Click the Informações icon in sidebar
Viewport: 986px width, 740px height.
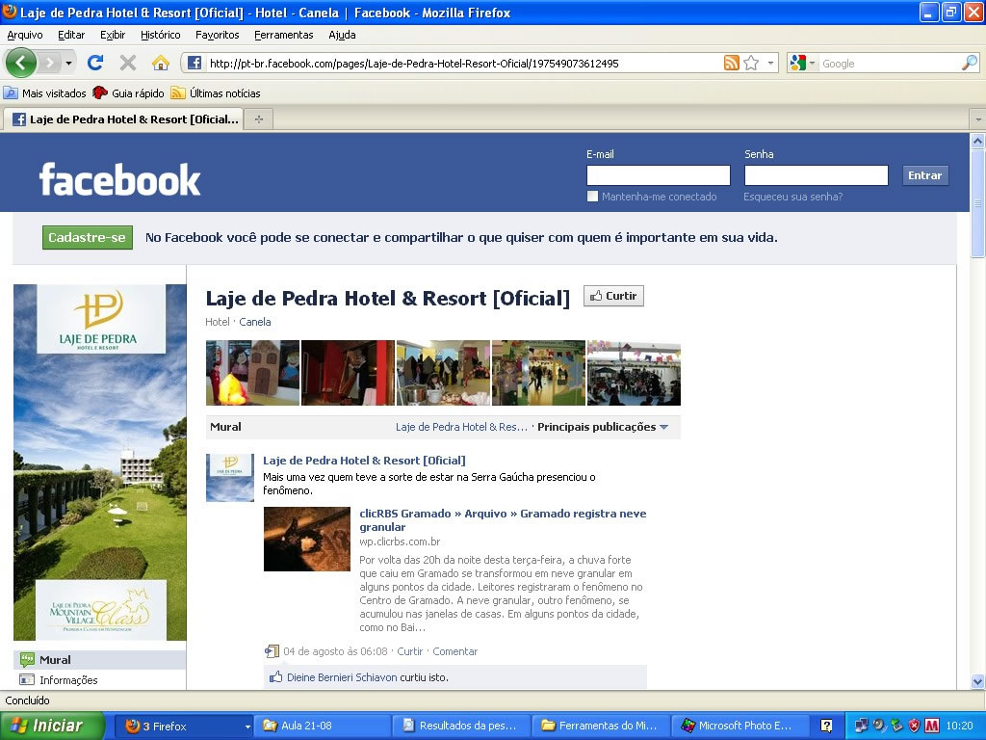[x=26, y=679]
